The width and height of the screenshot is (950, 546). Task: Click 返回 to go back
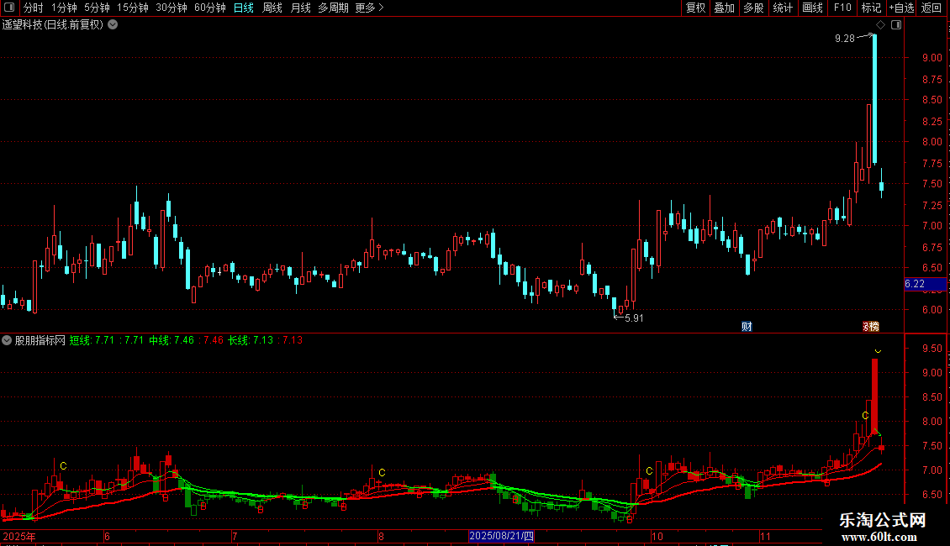click(x=932, y=8)
